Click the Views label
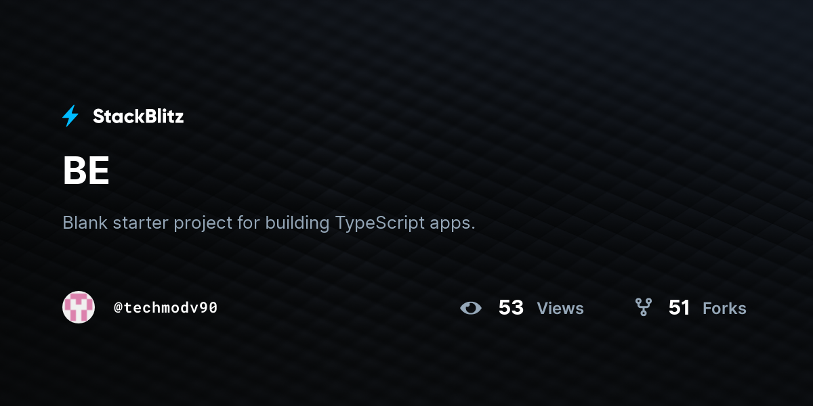The image size is (813, 406). pyautogui.click(x=560, y=309)
